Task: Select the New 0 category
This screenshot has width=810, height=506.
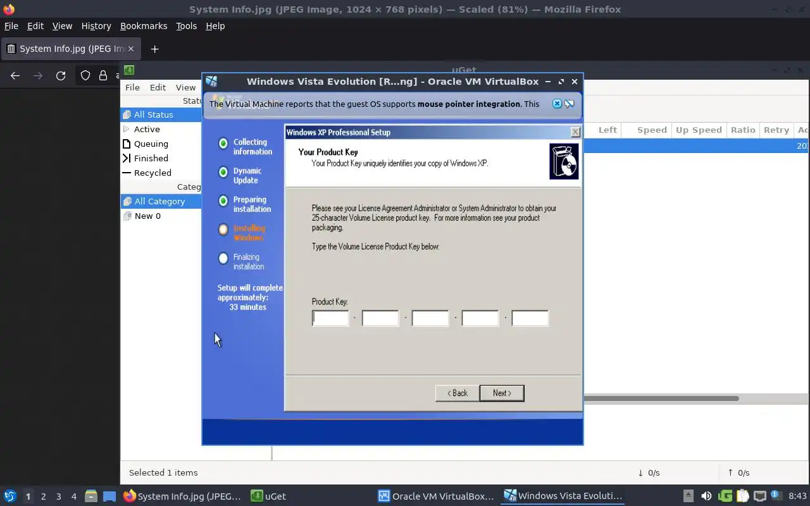Action: (161, 216)
